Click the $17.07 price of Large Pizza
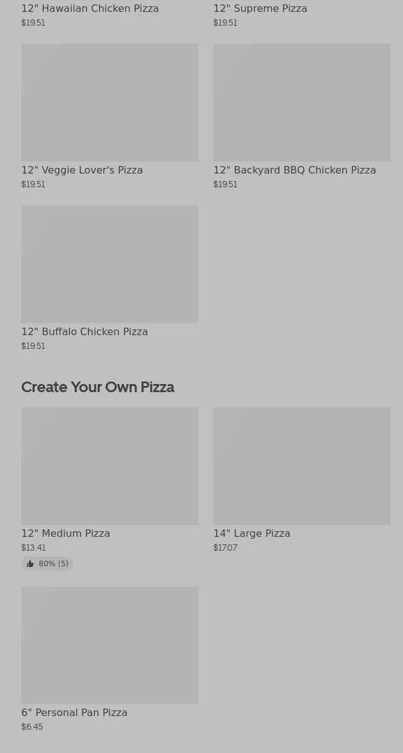 (x=225, y=548)
